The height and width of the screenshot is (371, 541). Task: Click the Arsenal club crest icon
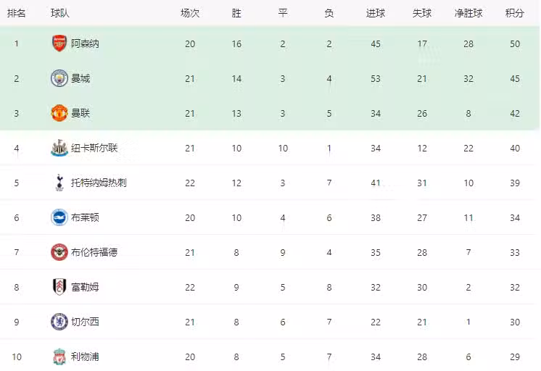pyautogui.click(x=59, y=43)
